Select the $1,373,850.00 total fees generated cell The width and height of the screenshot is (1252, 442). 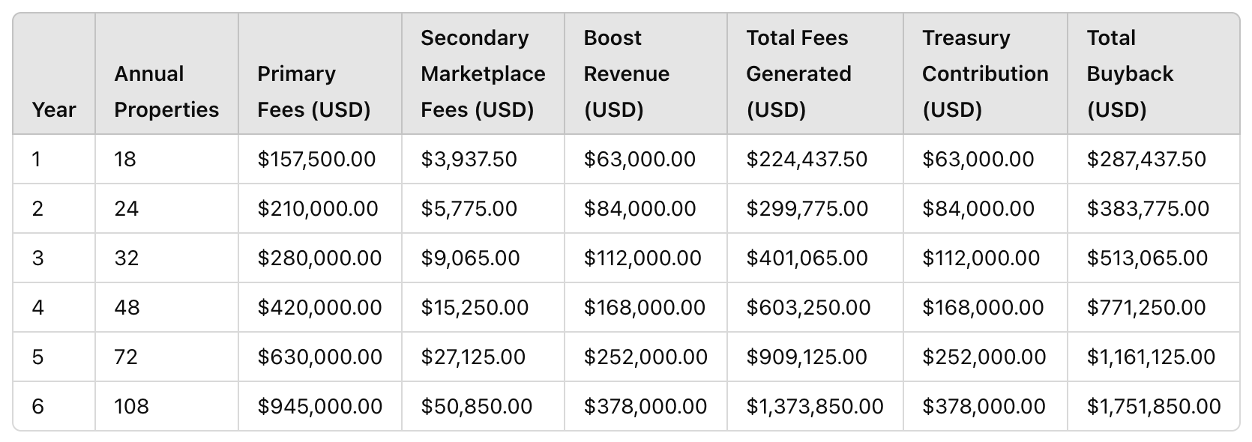[815, 406]
